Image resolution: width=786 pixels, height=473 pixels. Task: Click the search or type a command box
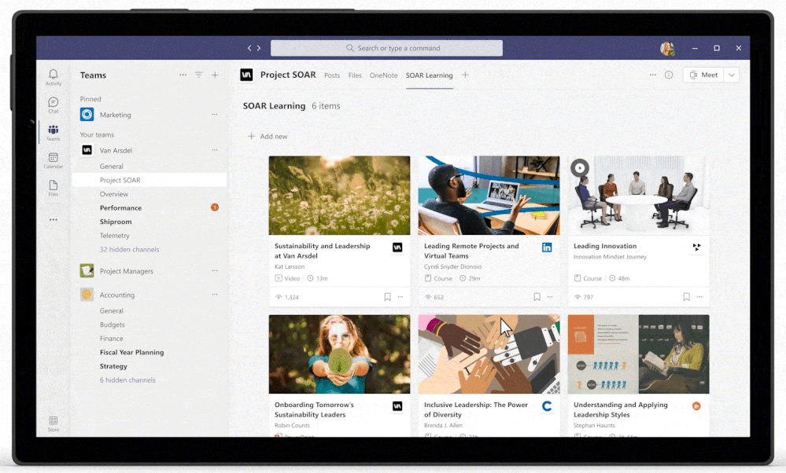(386, 48)
